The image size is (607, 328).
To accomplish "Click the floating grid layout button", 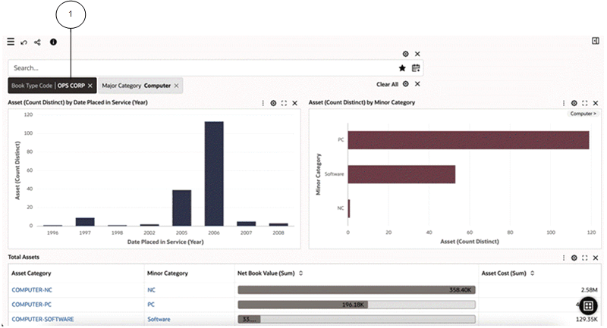I will point(588,306).
